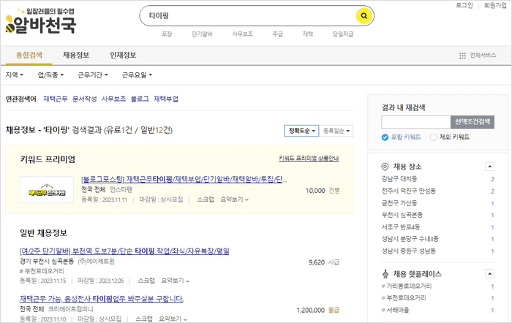Click the 선택조건검색 button
Viewport: 512px width, 323px height.
473,122
